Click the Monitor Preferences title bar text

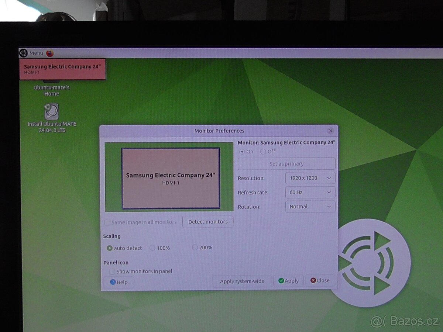pos(219,131)
